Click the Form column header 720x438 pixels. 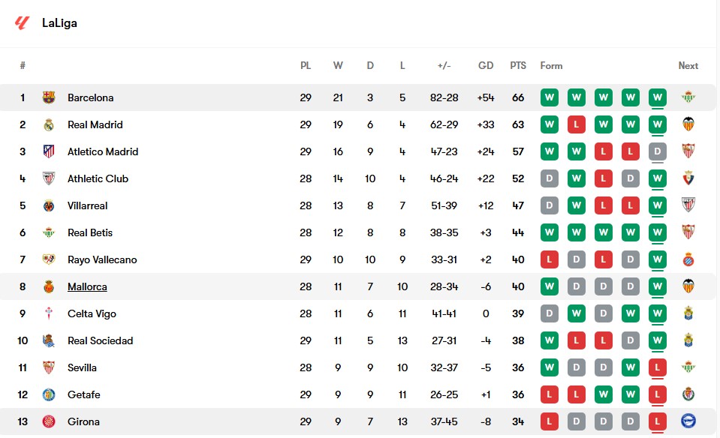(x=551, y=65)
